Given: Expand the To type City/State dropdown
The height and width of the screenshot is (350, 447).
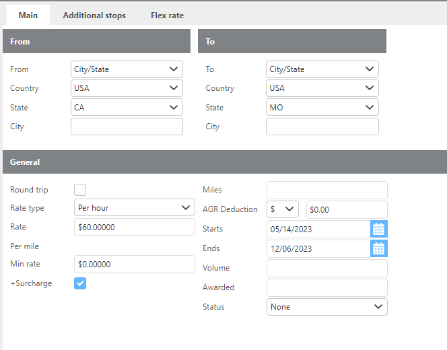Looking at the screenshot, I should (322, 69).
